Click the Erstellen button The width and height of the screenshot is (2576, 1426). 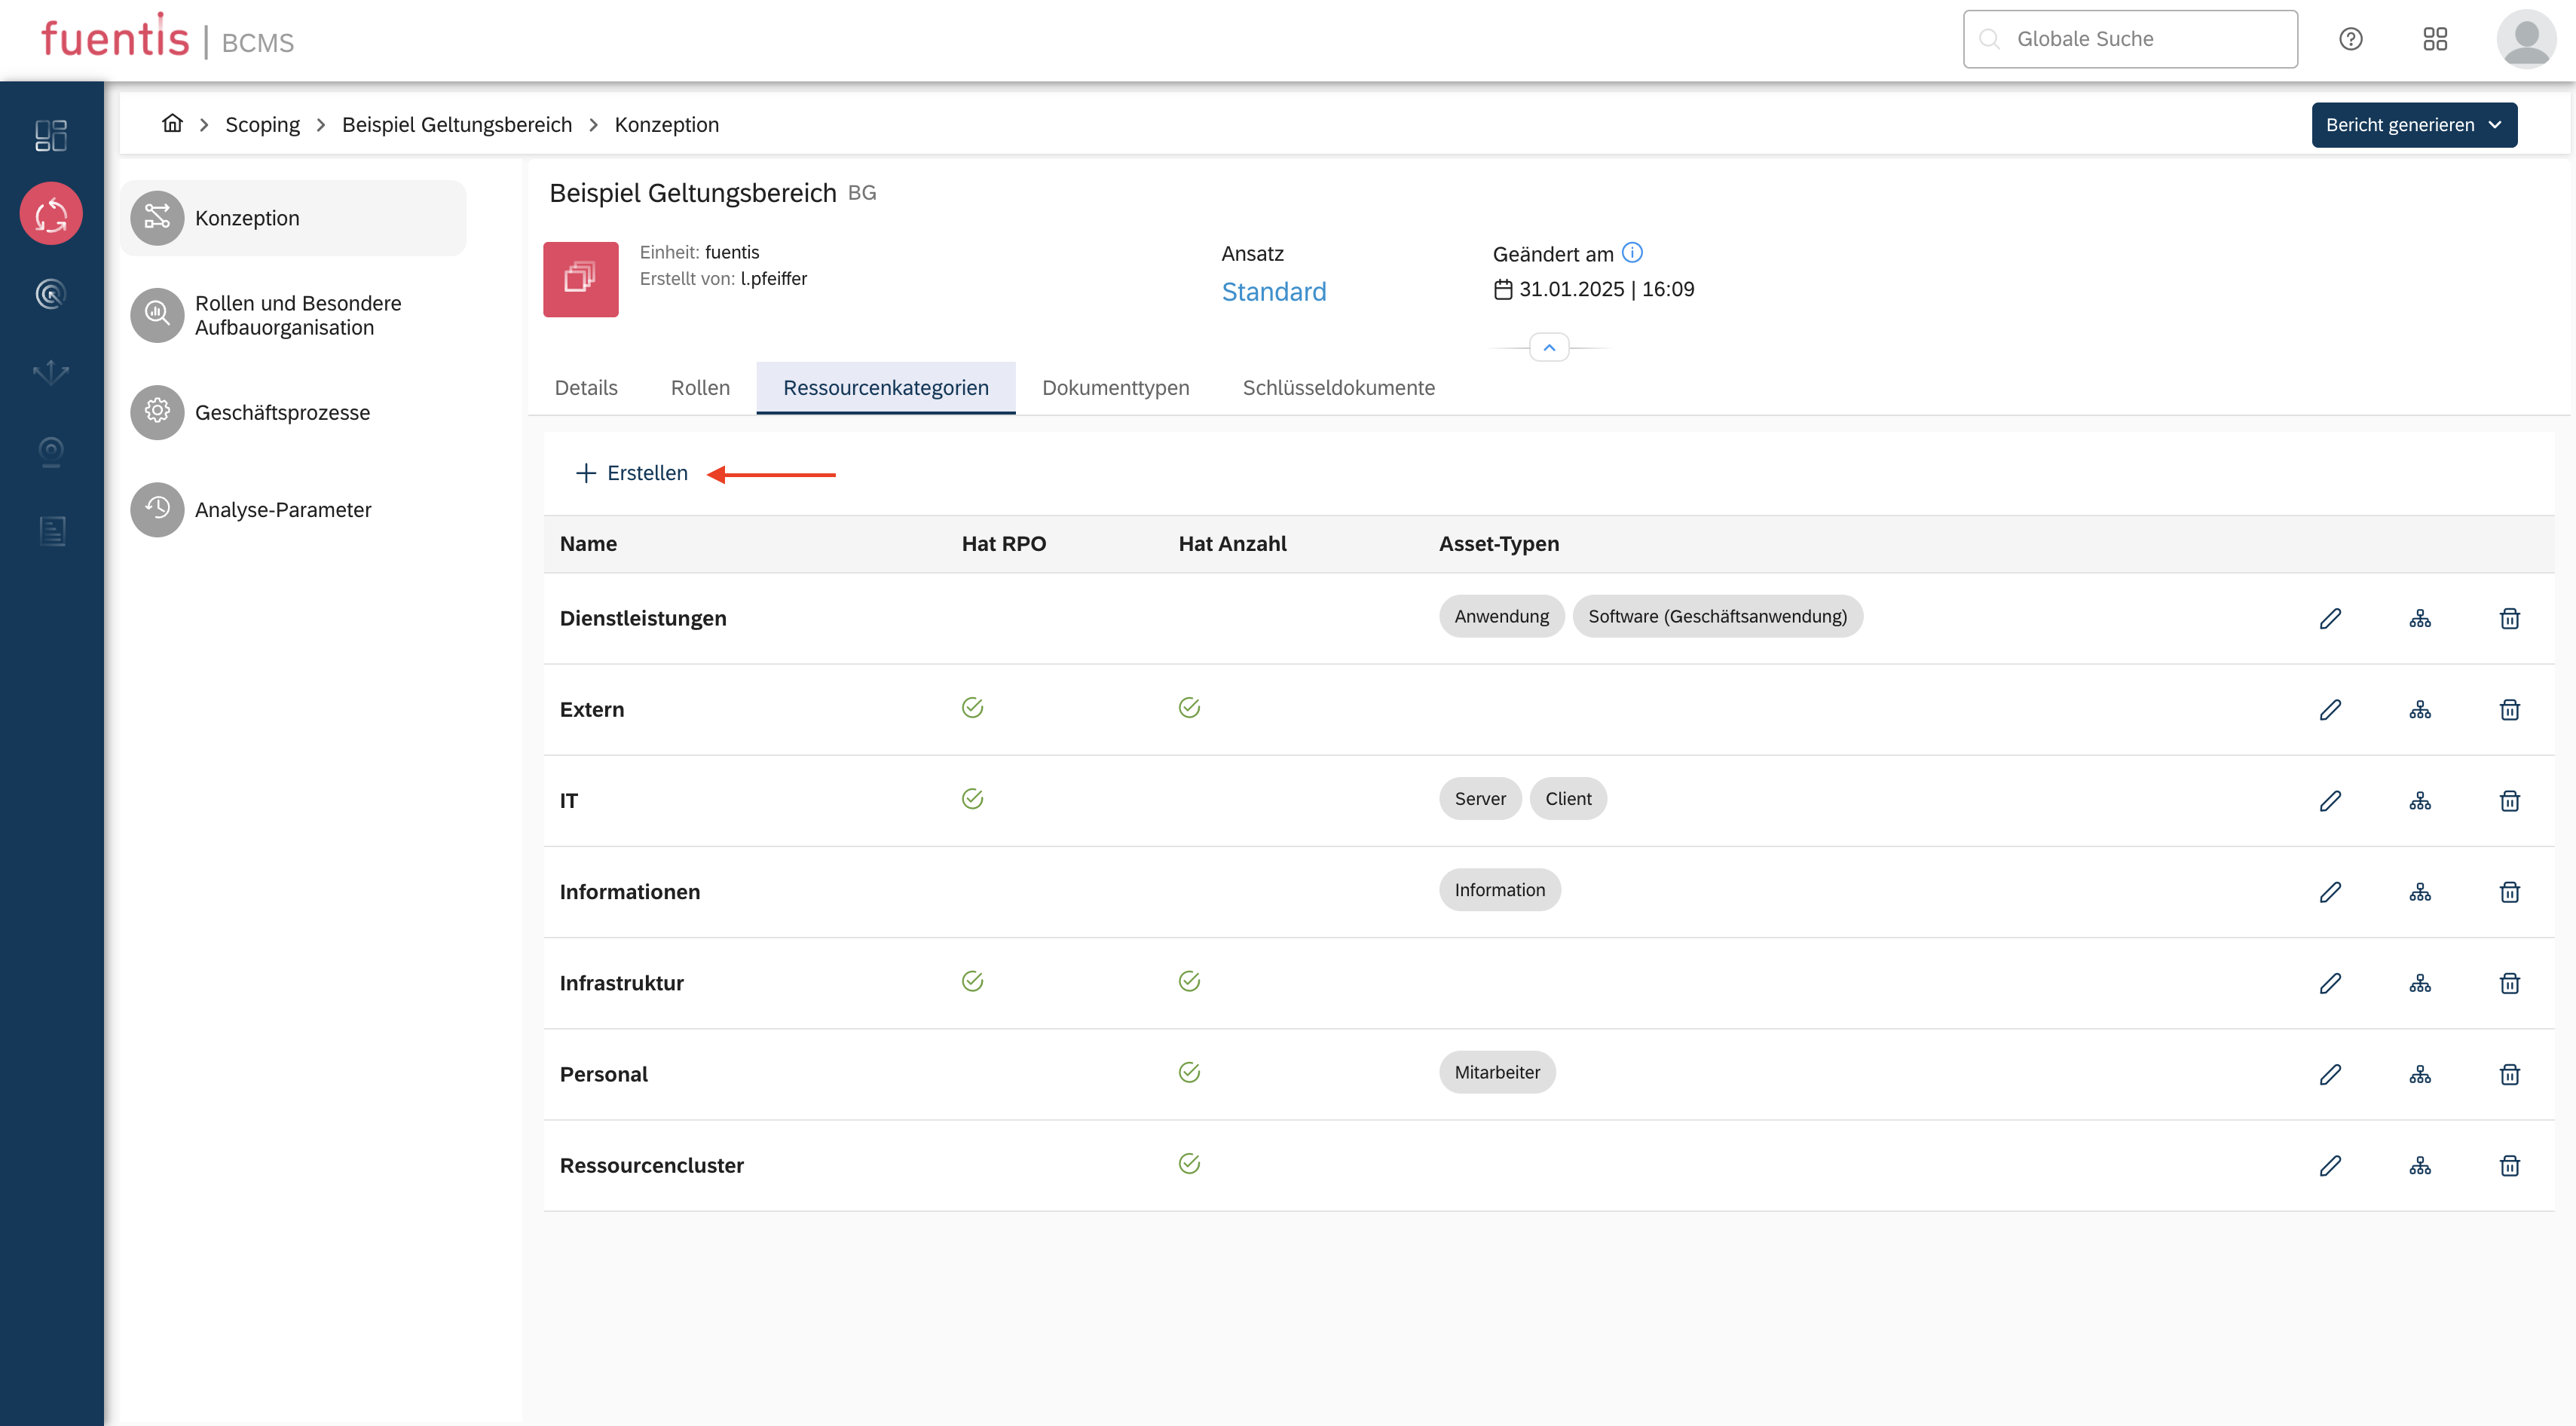pyautogui.click(x=632, y=473)
